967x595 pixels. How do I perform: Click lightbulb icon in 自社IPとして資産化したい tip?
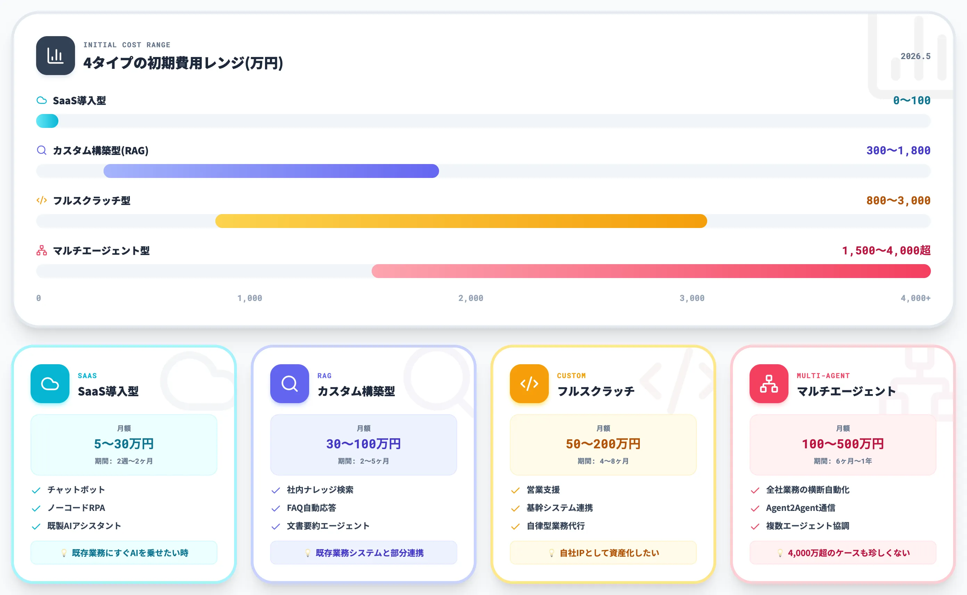[x=552, y=553]
